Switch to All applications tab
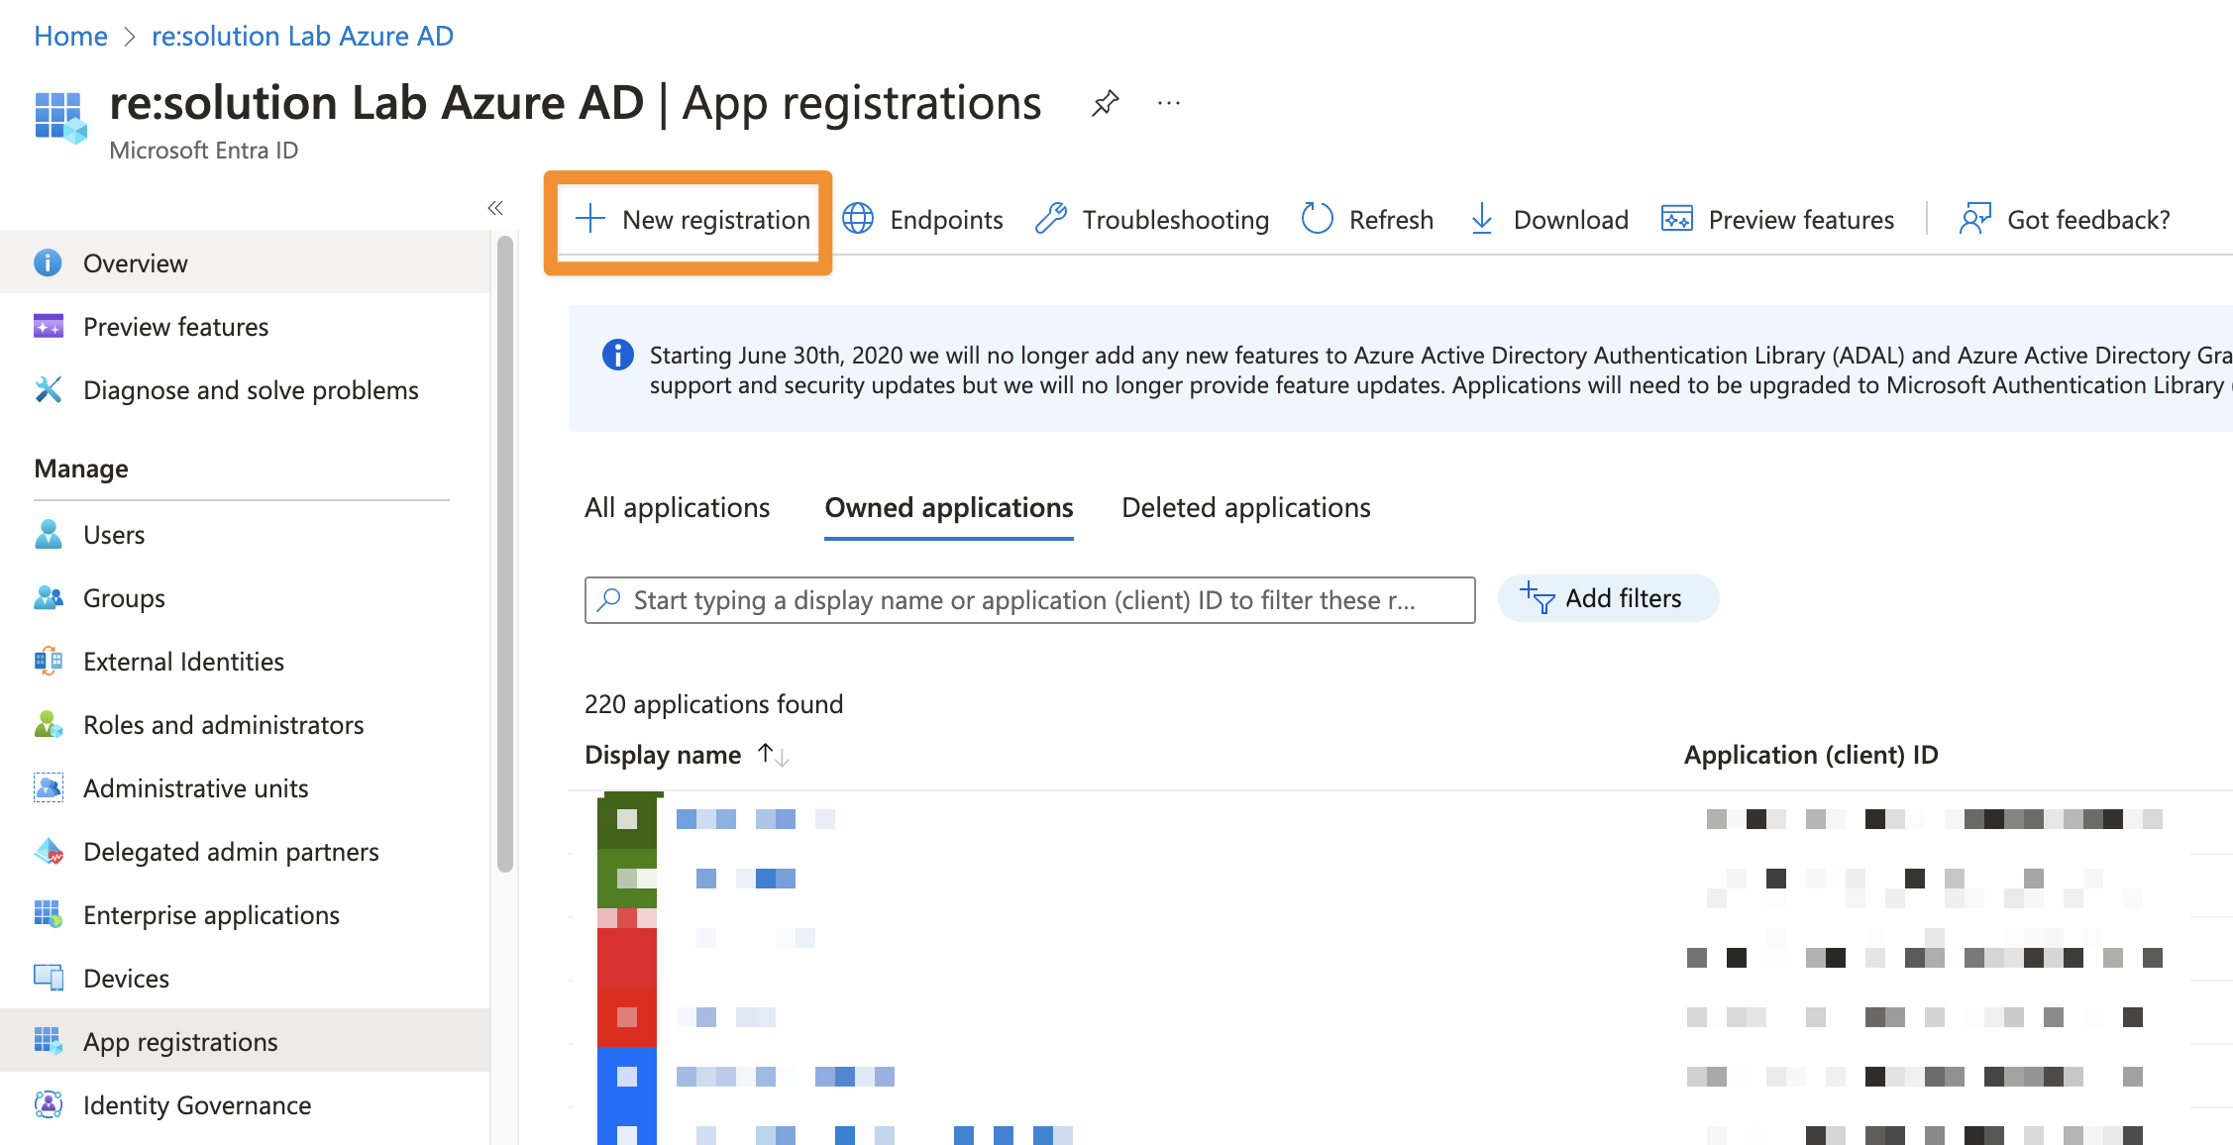 (x=677, y=508)
